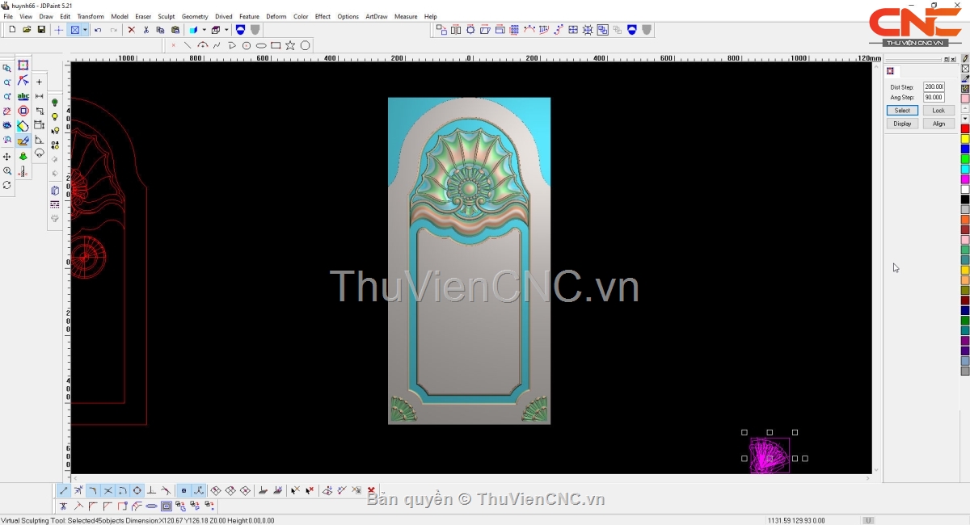Click the pan move arrows tool
The height and width of the screenshot is (525, 970).
pos(7,157)
